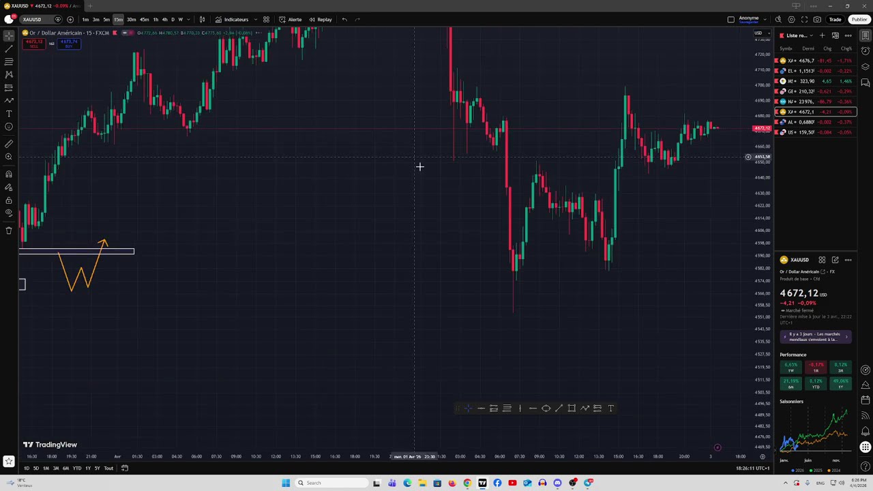This screenshot has height=491, width=873.
Task: Create an alert with Alerte button
Action: coord(291,19)
